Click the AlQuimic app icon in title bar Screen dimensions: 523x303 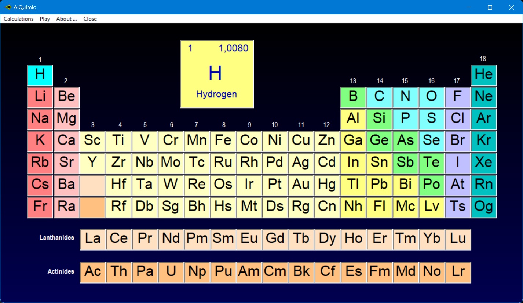8,7
